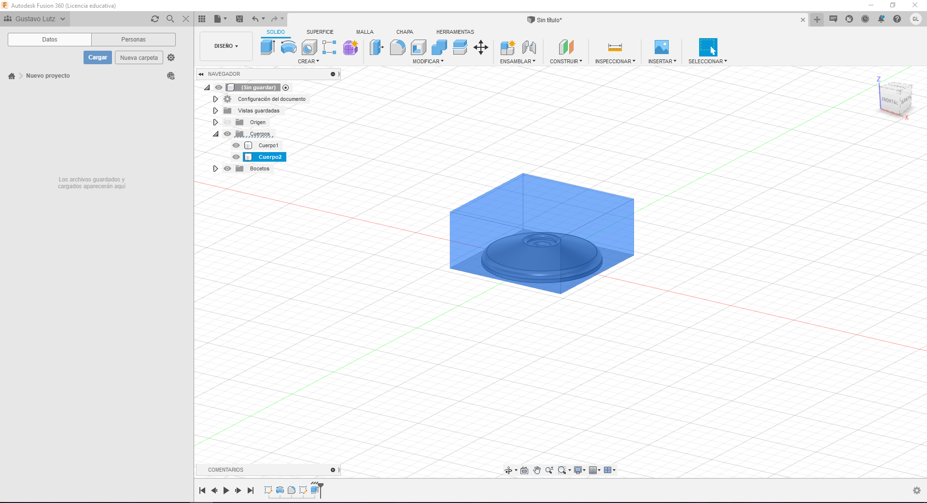Open timeline settings gear
This screenshot has width=927, height=503.
pos(916,490)
